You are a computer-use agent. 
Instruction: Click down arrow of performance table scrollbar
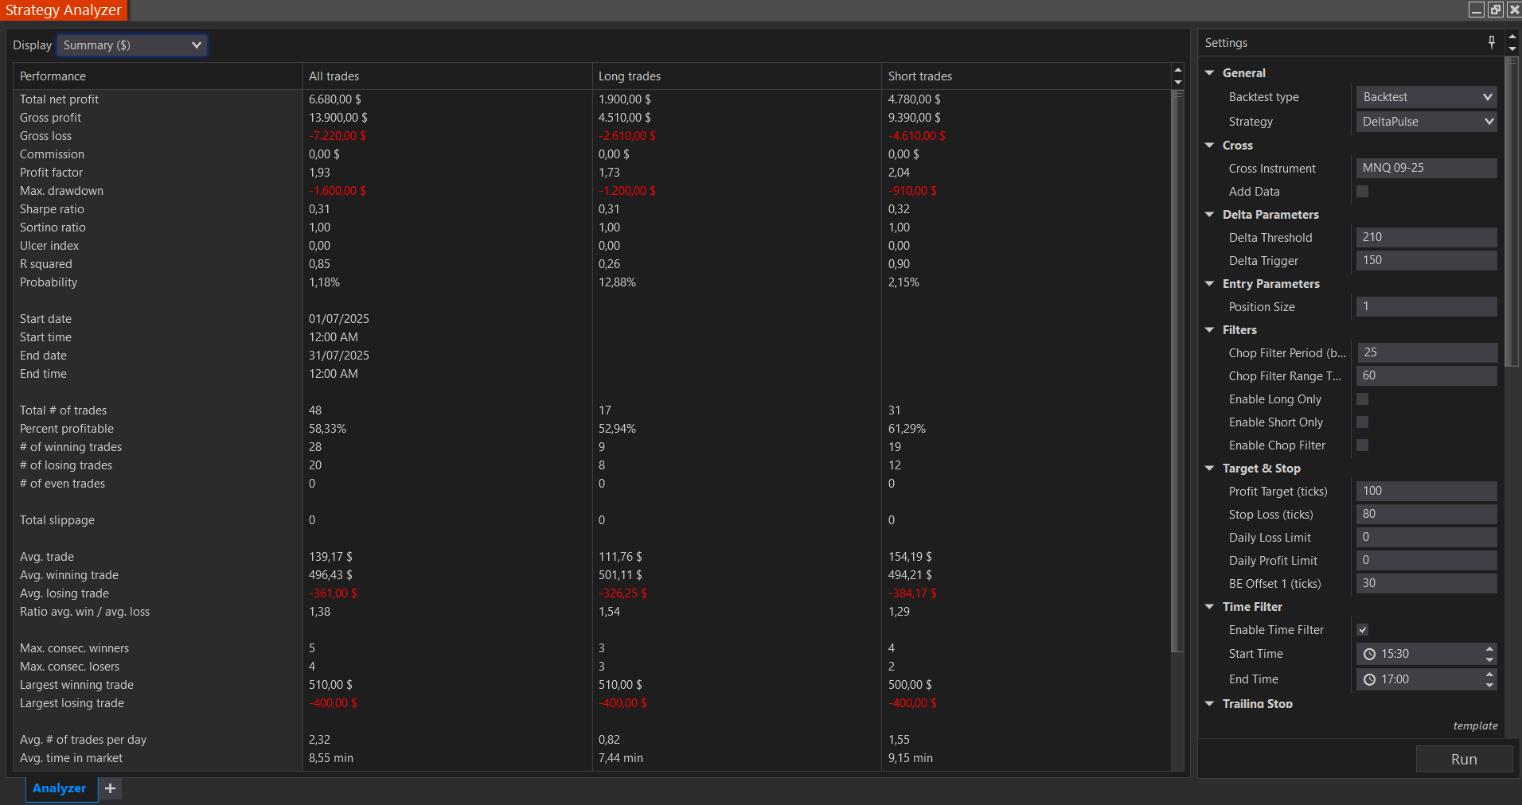click(1177, 82)
